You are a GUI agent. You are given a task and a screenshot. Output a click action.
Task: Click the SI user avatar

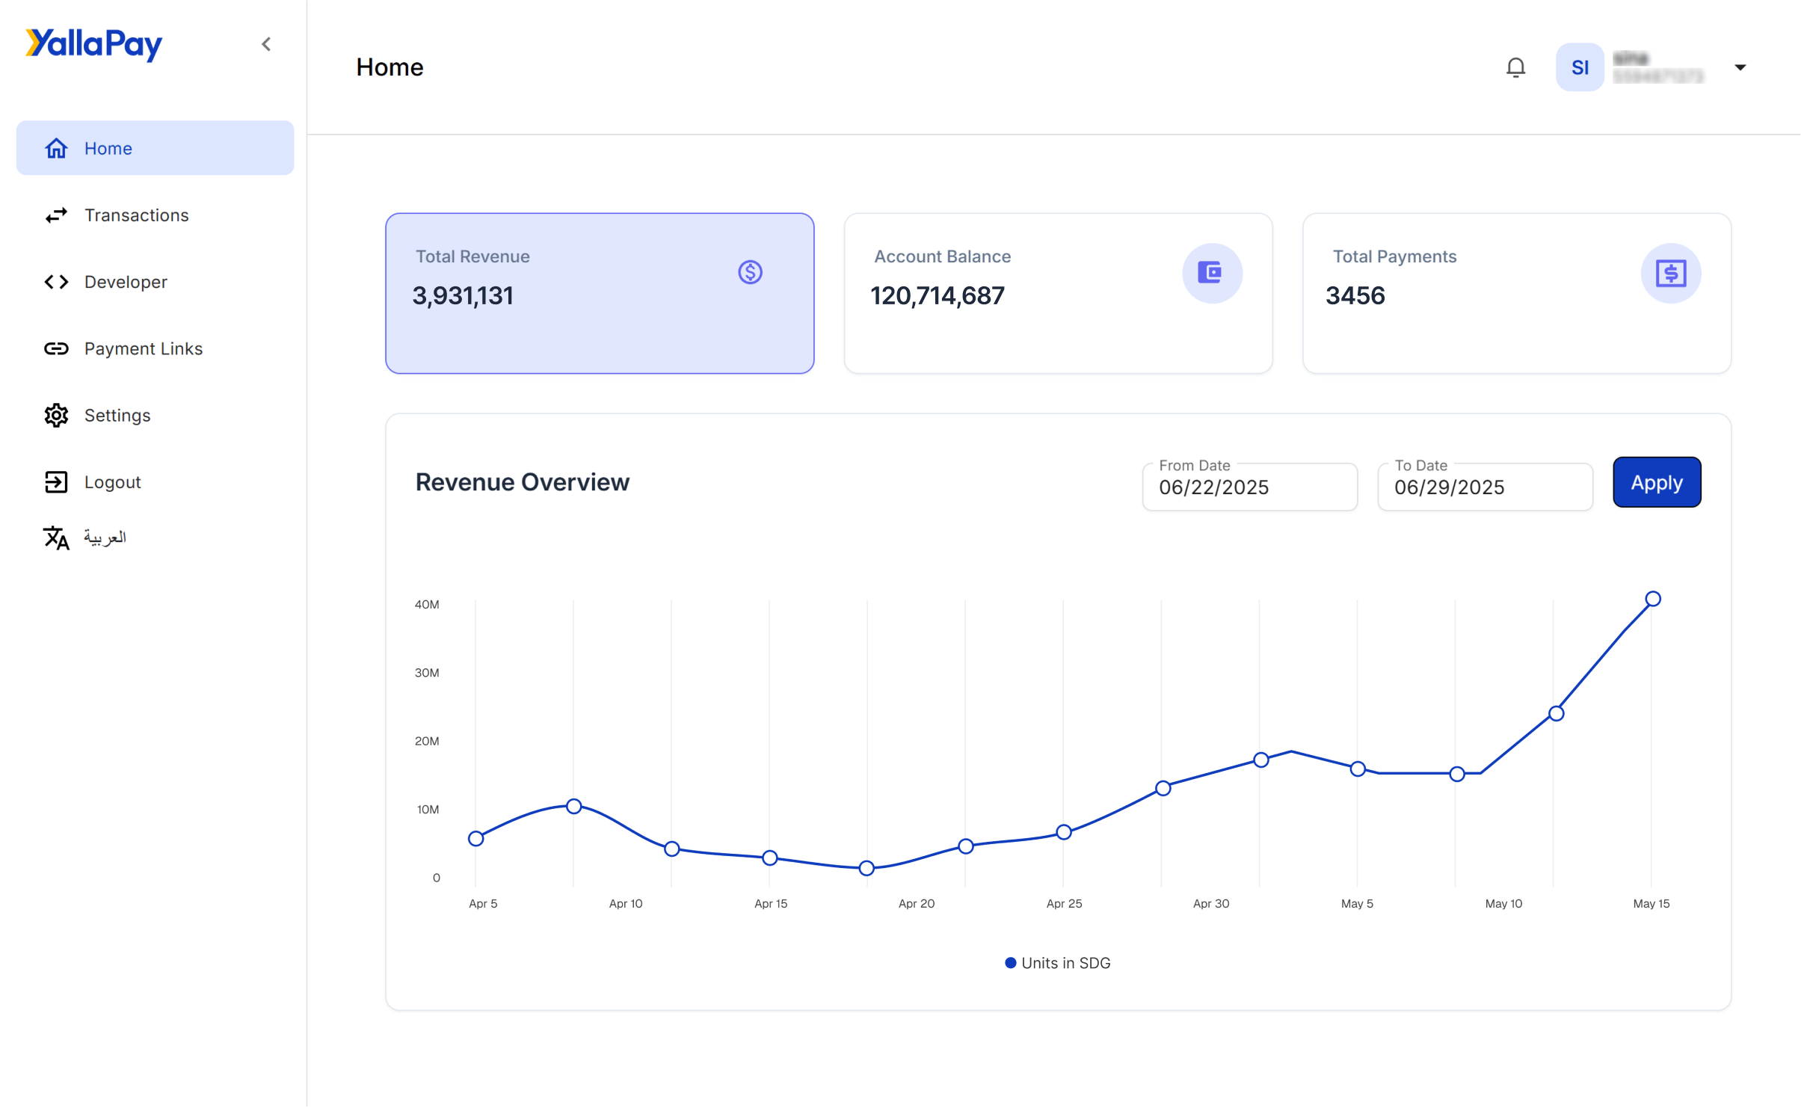1579,67
